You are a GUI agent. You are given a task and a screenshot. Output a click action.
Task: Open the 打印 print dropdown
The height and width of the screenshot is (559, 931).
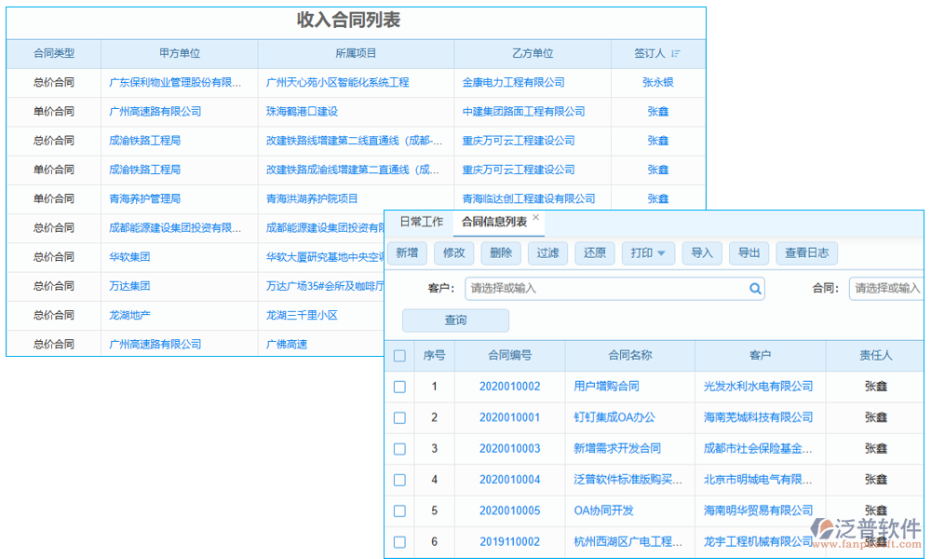point(648,252)
